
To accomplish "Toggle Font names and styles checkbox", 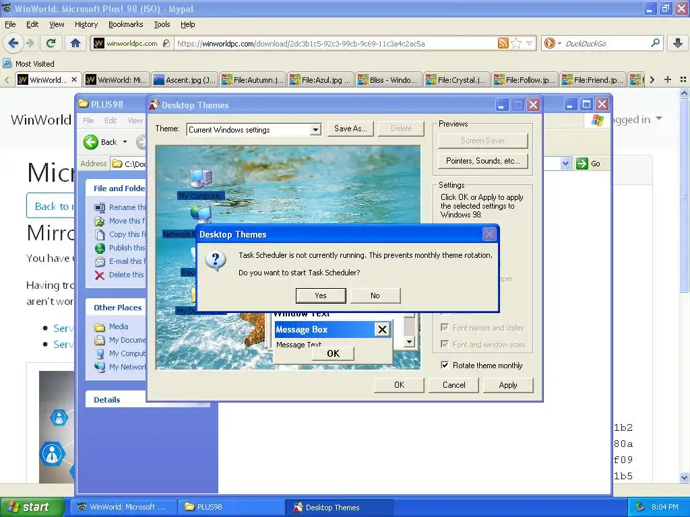I will point(445,328).
